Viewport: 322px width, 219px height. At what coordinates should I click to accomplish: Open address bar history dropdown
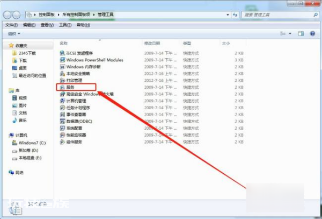(x=228, y=15)
